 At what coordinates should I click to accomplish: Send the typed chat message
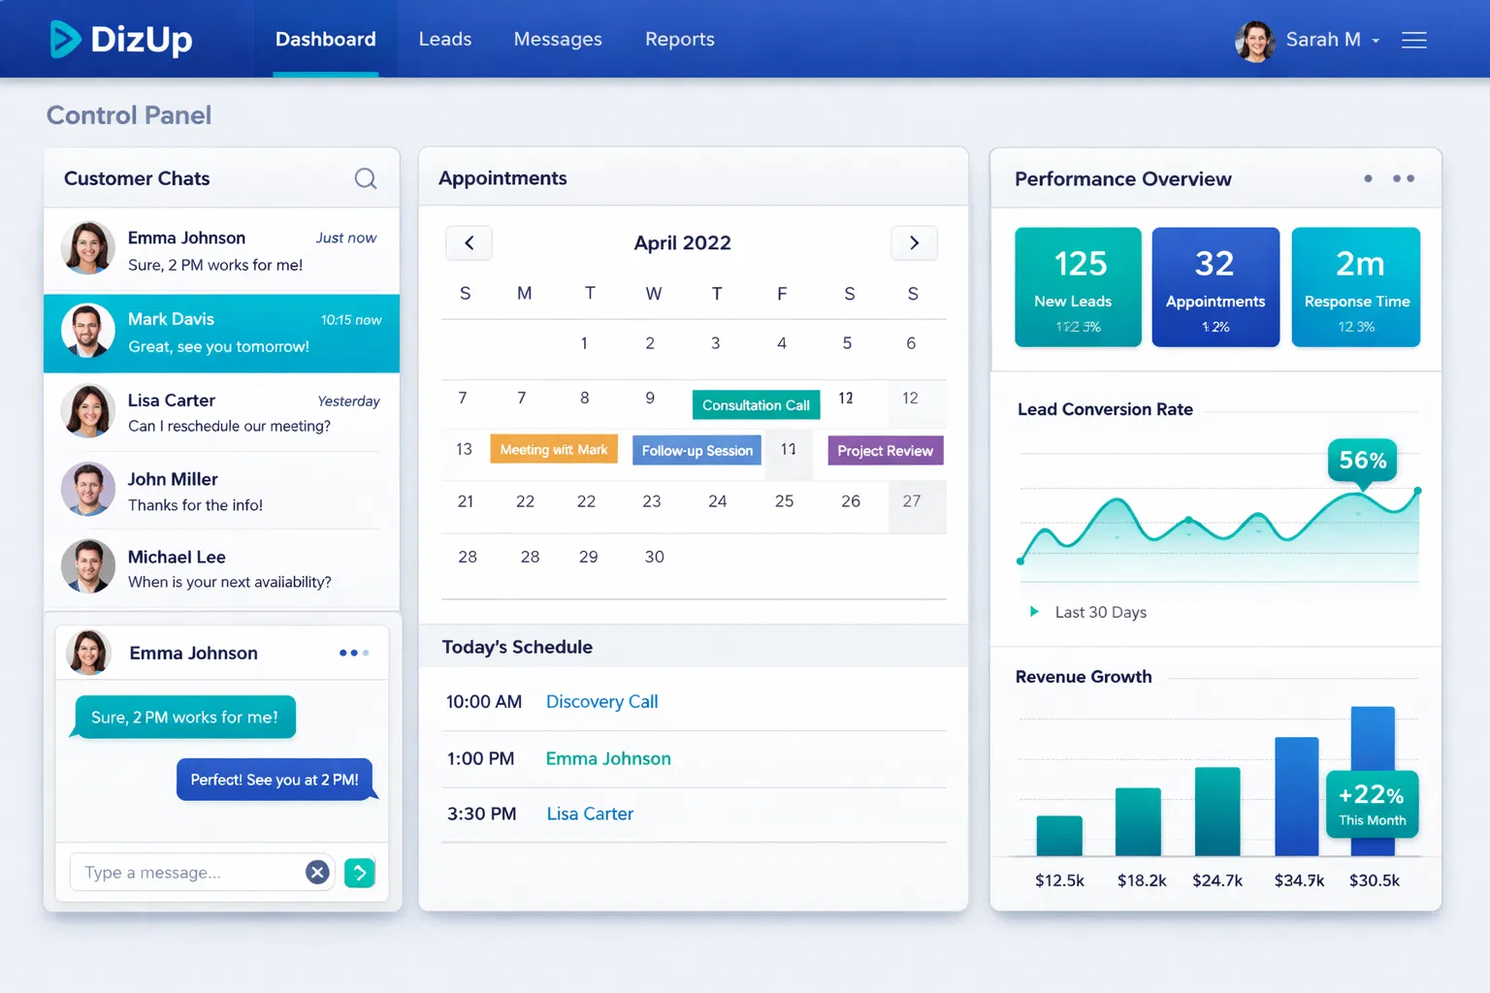(x=359, y=872)
